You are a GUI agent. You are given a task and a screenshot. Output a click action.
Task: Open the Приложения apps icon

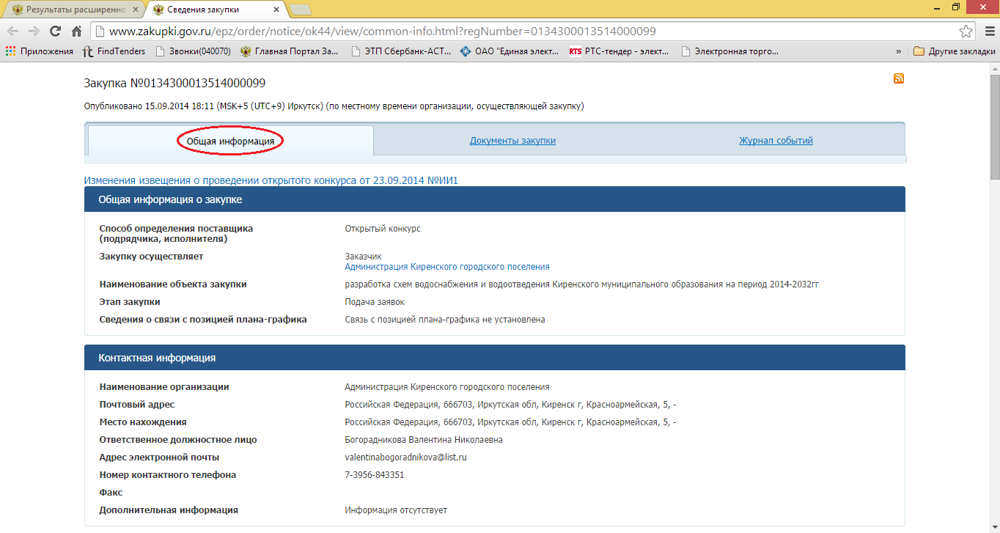click(10, 51)
